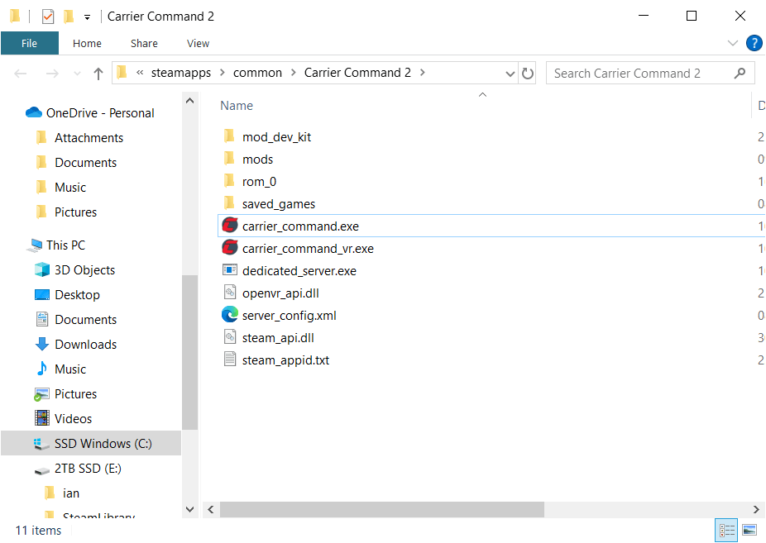Select the carrier_command_vr.exe icon
Image resolution: width=766 pixels, height=543 pixels.
click(230, 248)
